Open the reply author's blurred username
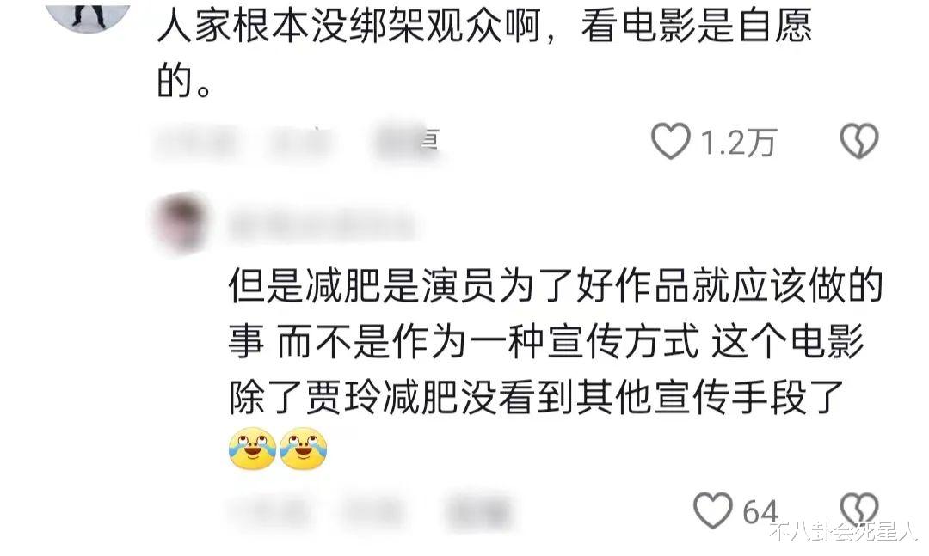This screenshot has width=929, height=556. (321, 224)
